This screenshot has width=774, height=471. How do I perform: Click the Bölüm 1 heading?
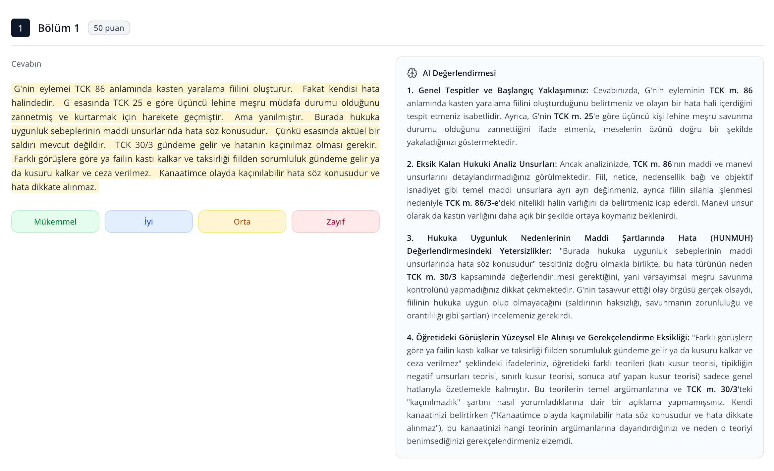point(58,28)
